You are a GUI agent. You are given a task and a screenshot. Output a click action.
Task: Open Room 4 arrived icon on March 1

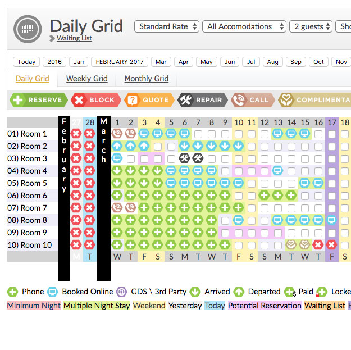point(117,171)
